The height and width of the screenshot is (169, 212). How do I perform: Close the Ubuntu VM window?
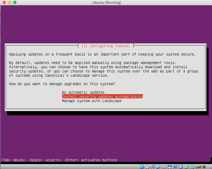pyautogui.click(x=4, y=2)
